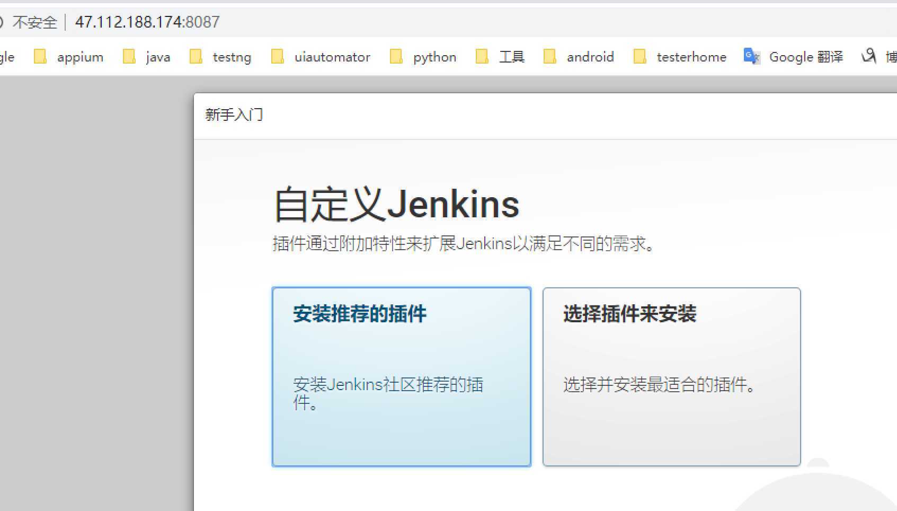This screenshot has width=897, height=511.
Task: Choose 选择插件来安装 option card
Action: tap(671, 377)
